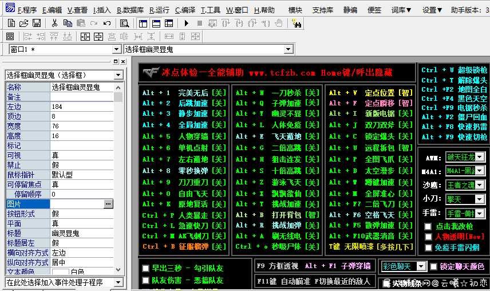The image size is (490, 291).
Task: Click the 支持库 button in menu bar
Action: pos(323,10)
